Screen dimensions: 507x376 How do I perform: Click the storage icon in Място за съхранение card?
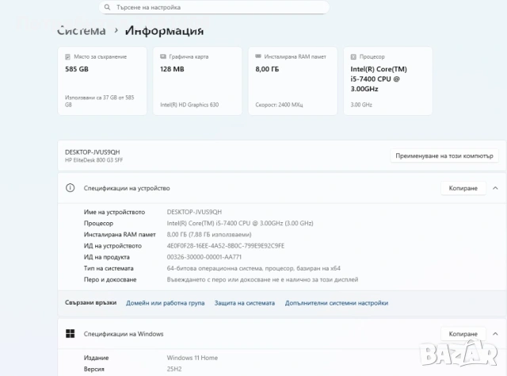click(67, 57)
